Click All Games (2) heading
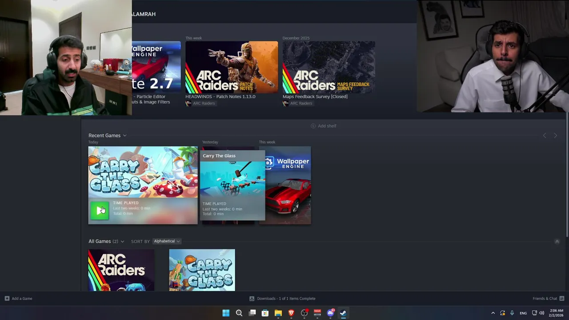 tap(103, 241)
